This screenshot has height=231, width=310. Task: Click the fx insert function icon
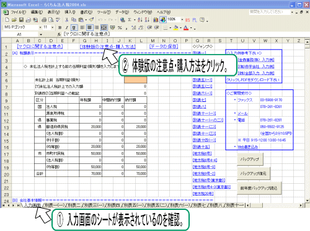(x=59, y=34)
